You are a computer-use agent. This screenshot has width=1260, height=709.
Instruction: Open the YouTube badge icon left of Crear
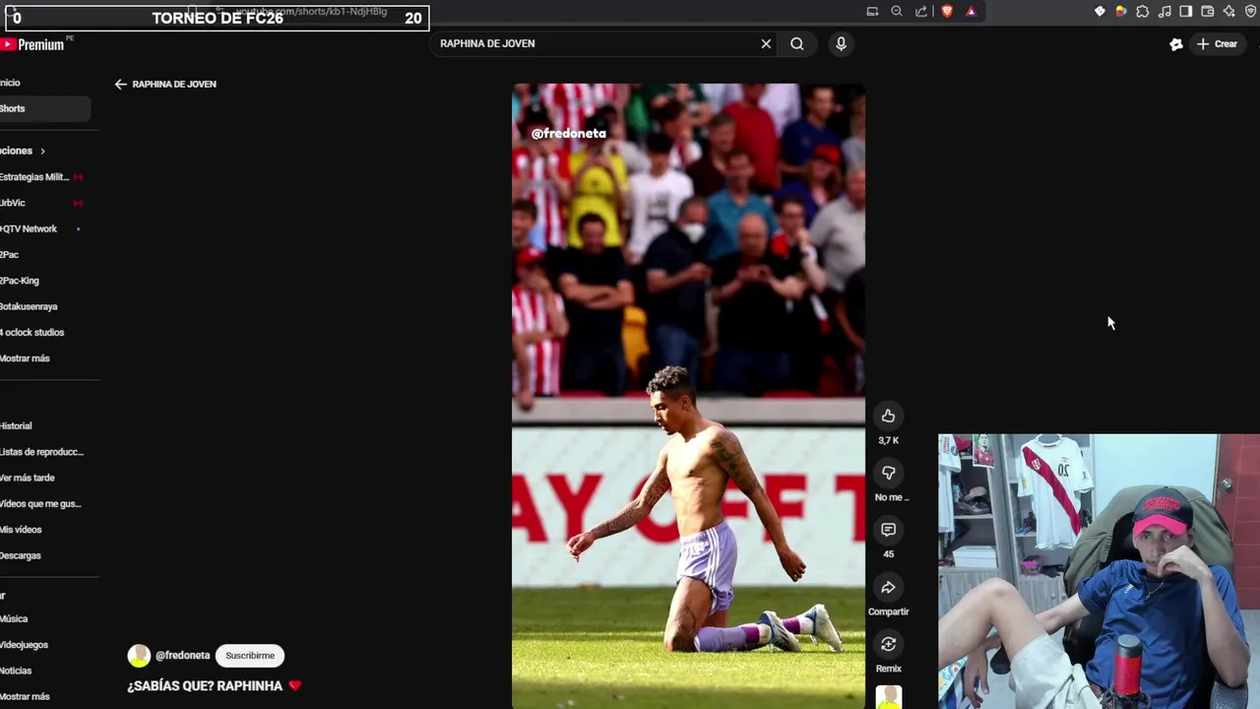point(1175,44)
